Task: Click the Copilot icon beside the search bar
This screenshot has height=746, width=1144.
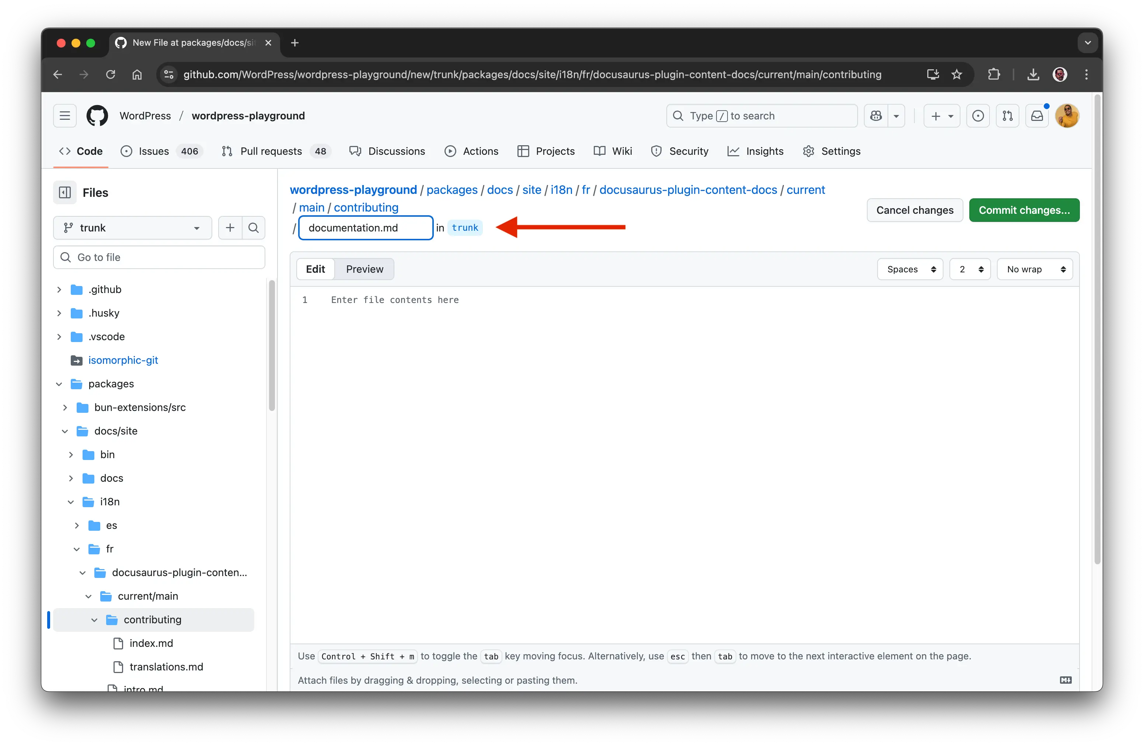Action: (x=876, y=115)
